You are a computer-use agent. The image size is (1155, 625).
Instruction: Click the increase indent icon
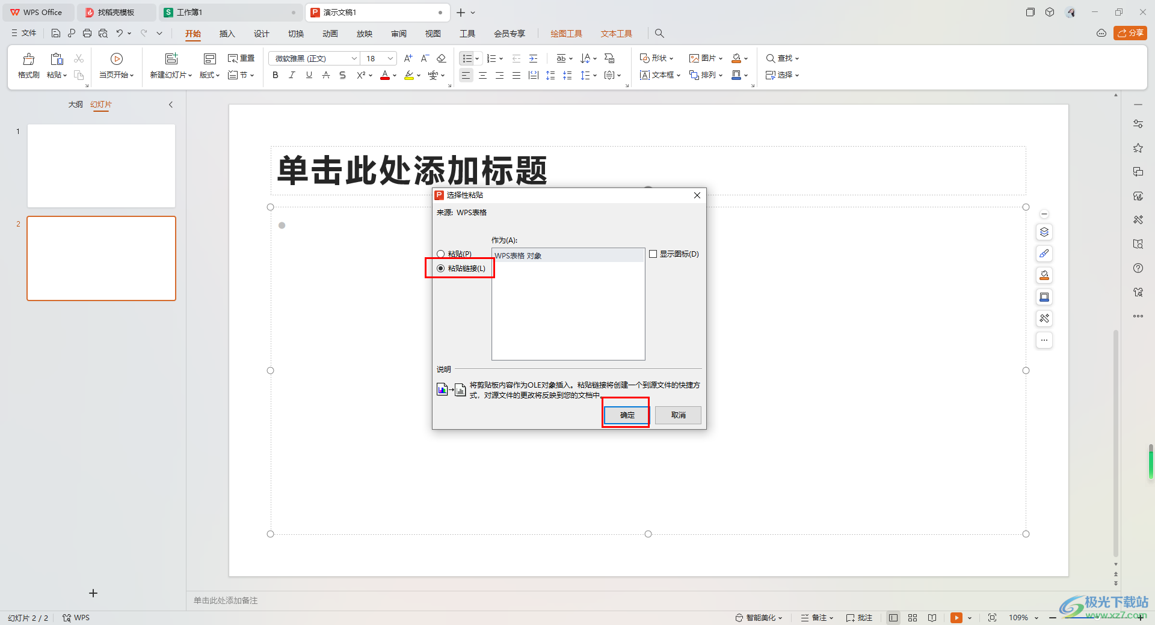(533, 58)
